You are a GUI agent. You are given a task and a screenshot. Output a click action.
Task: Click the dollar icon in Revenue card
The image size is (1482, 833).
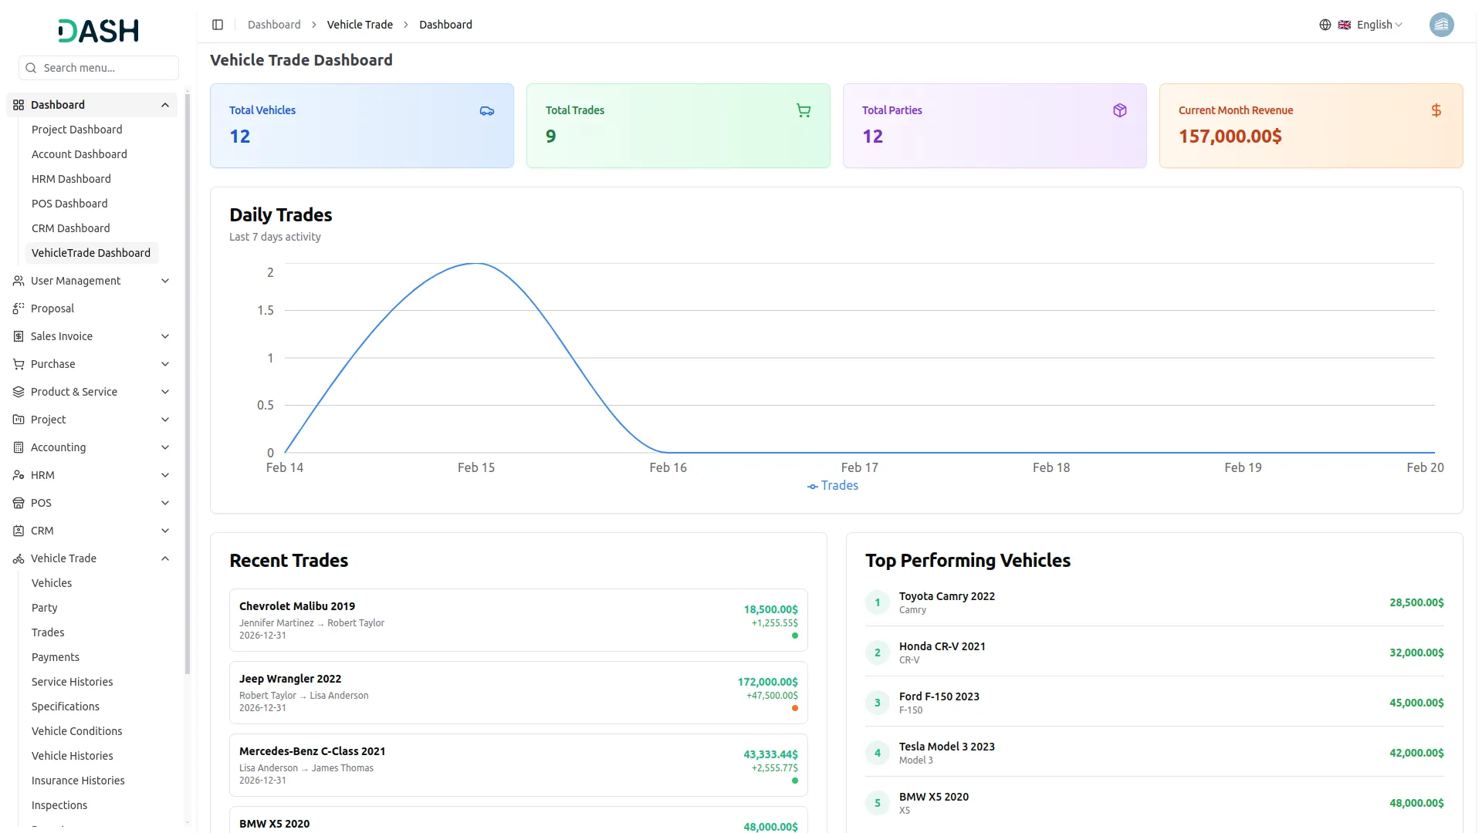pyautogui.click(x=1436, y=111)
